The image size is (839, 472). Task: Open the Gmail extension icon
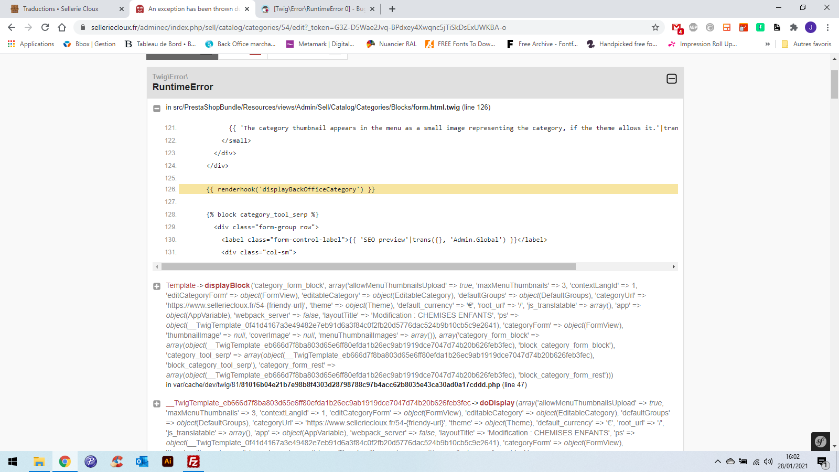[x=677, y=28]
